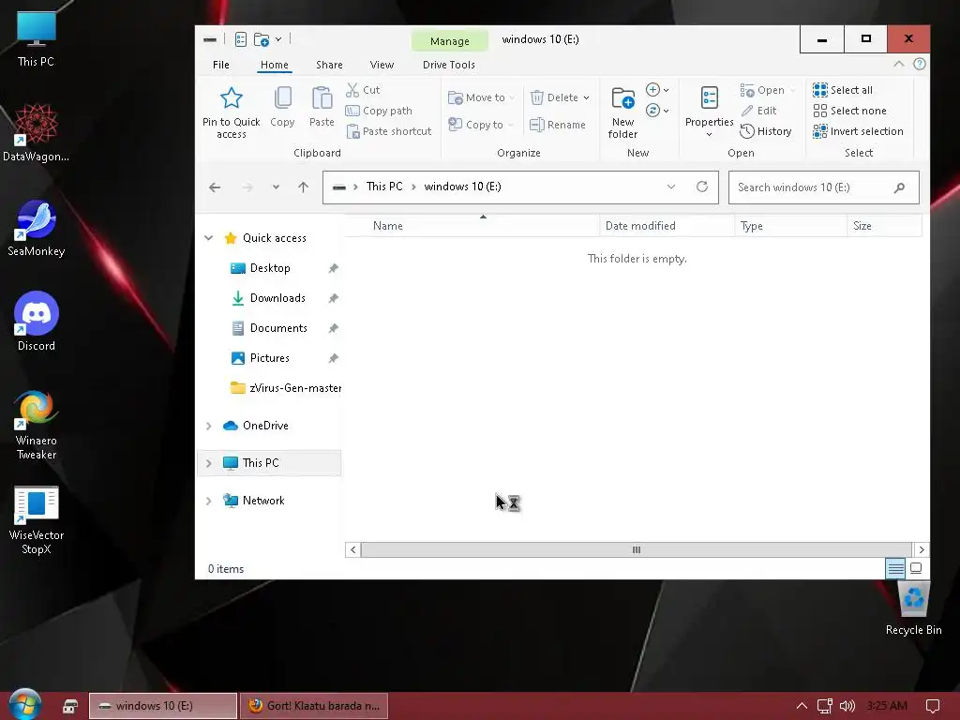Image resolution: width=960 pixels, height=720 pixels.
Task: Click Edit in Open group
Action: pos(758,111)
